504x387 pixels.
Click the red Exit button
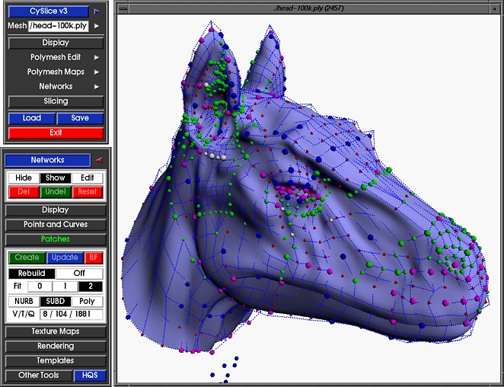coord(55,133)
